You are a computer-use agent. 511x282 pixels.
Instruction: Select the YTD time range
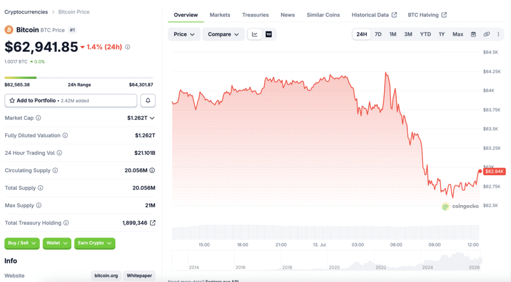pos(425,34)
